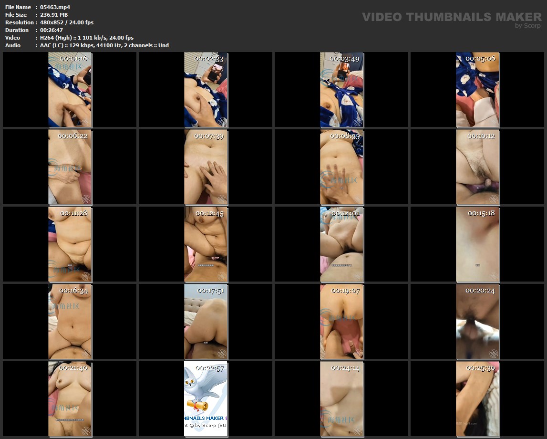Screen dimensions: 547x439
Task: Click the frame timestamped 00:10:12
Action: 477,167
